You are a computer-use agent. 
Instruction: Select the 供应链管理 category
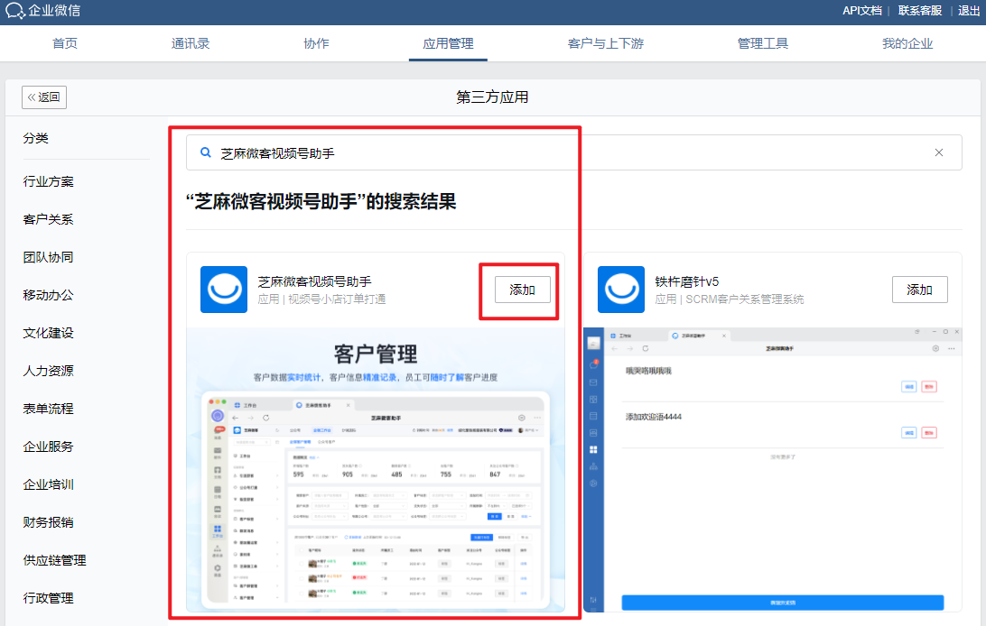coord(55,560)
